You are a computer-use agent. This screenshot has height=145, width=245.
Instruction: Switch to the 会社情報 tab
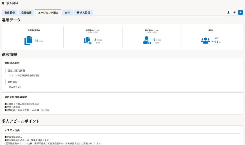[x=26, y=13]
